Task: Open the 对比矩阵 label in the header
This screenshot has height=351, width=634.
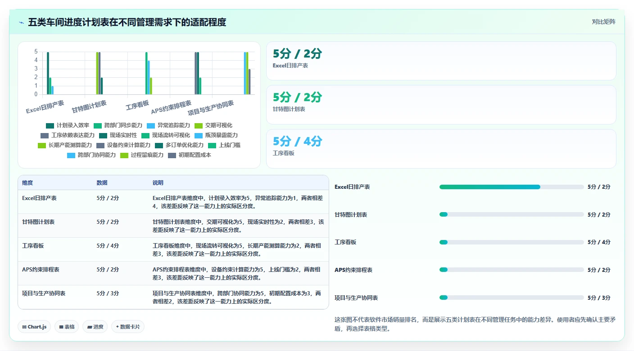Action: point(603,22)
